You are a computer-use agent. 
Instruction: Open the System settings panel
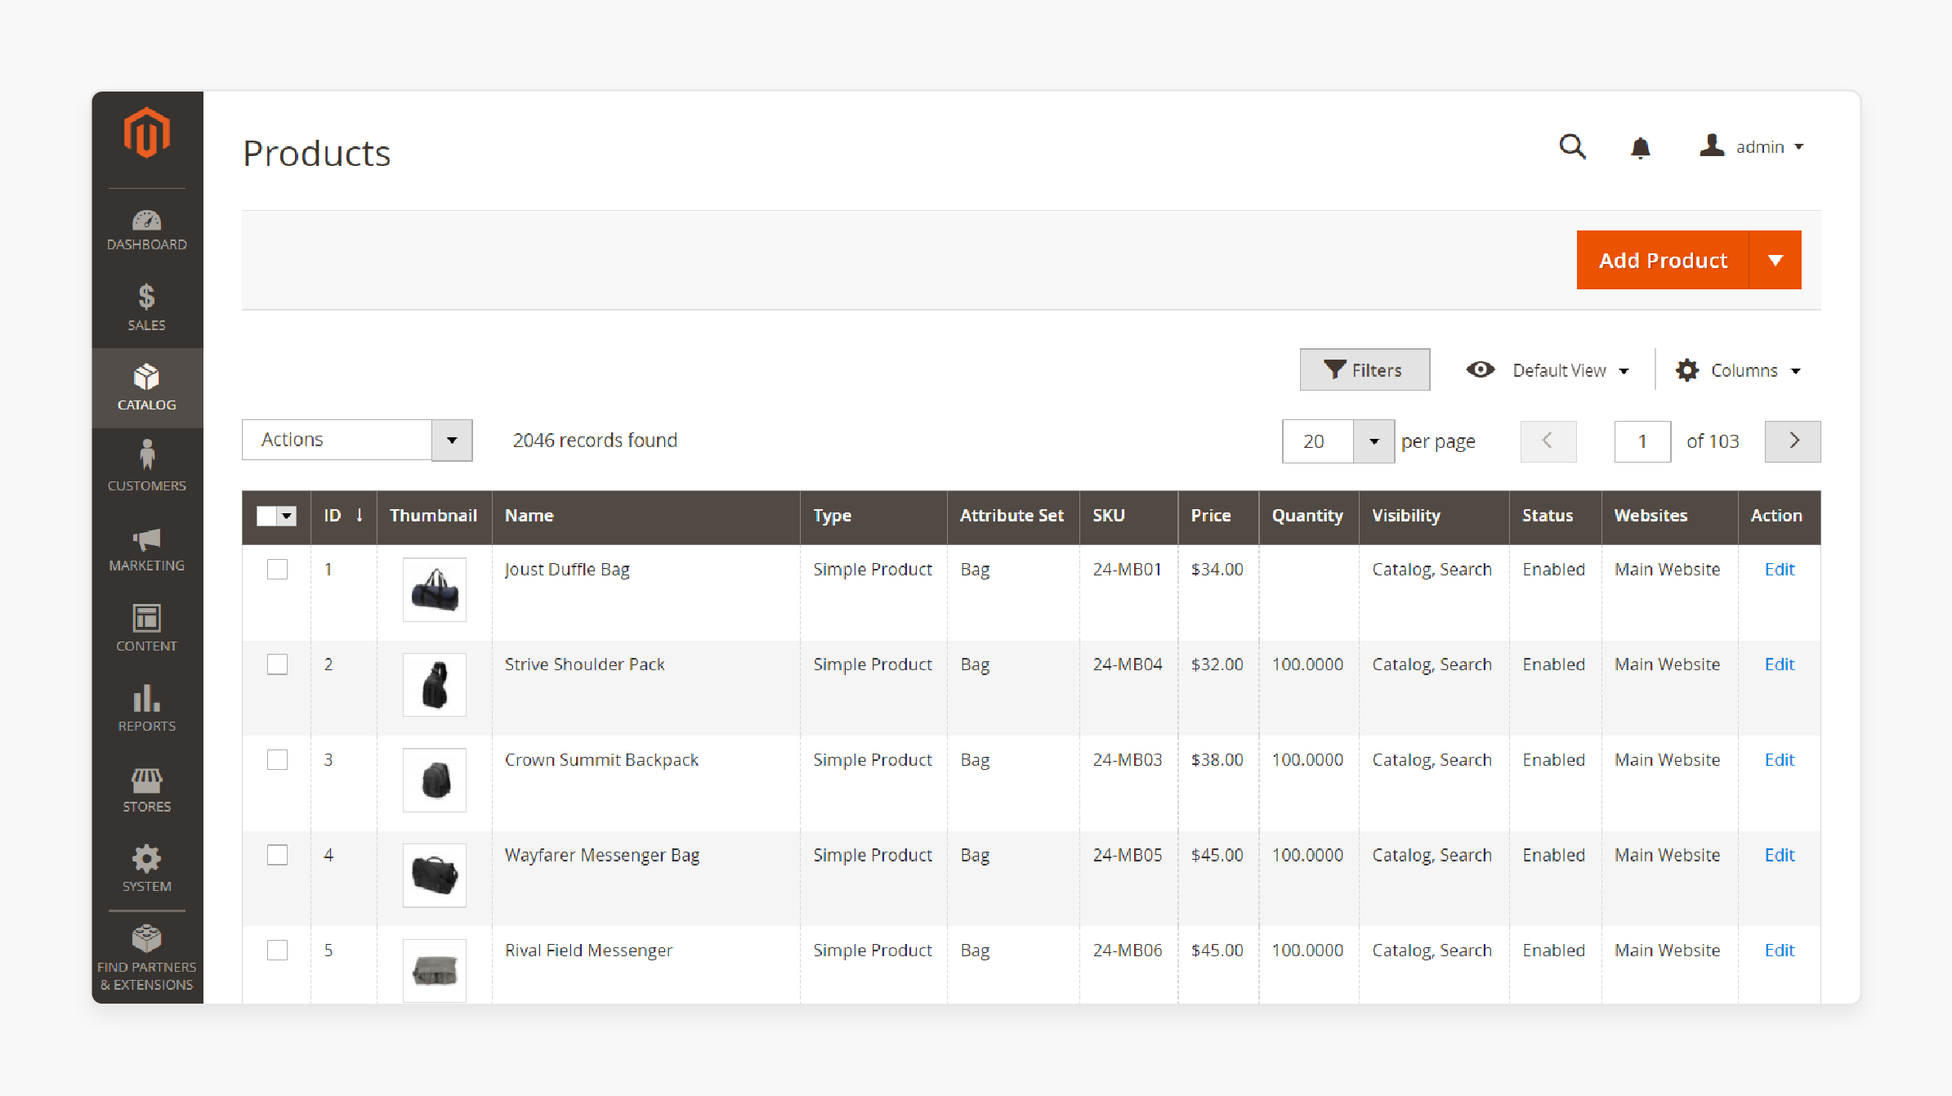(145, 870)
